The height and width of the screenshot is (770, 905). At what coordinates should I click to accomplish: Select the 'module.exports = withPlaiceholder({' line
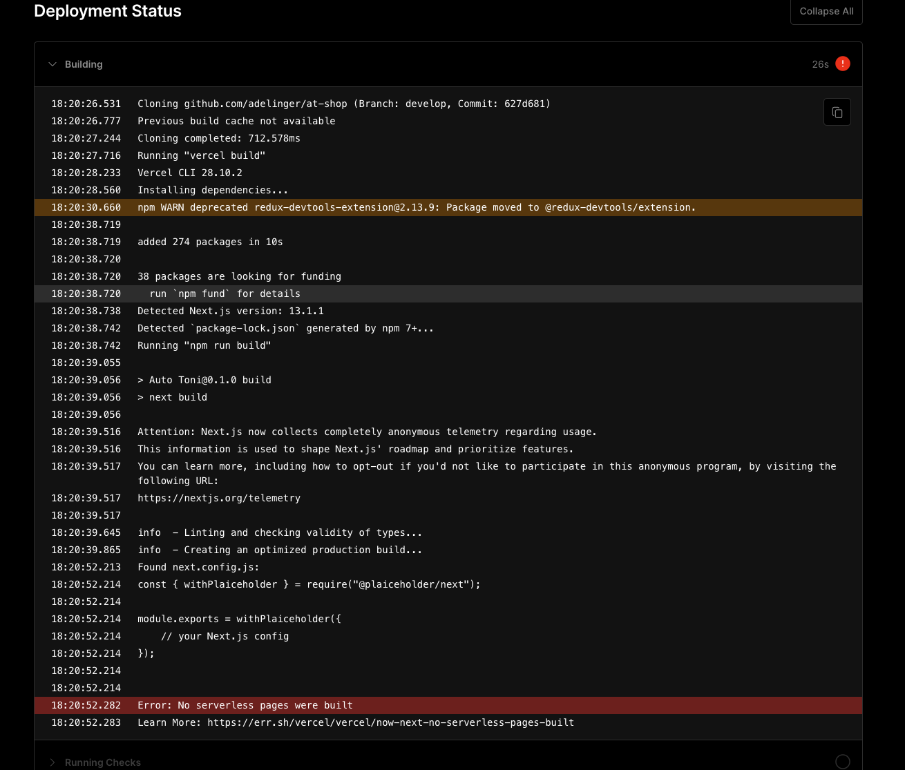[x=448, y=619]
